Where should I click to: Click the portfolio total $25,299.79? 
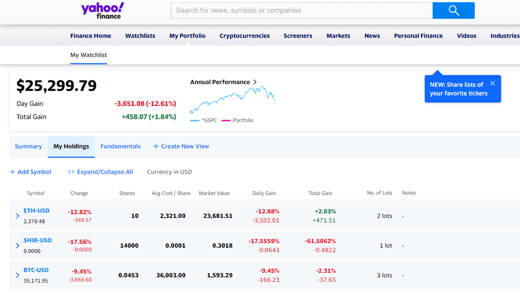tap(56, 85)
